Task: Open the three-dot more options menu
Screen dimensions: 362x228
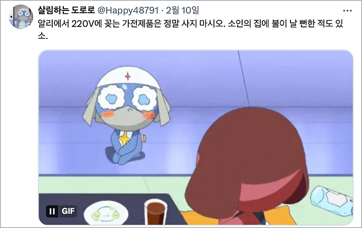Action: click(x=347, y=10)
